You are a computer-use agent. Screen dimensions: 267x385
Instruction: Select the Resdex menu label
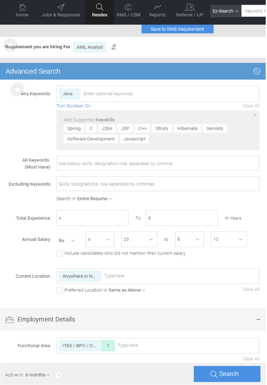pyautogui.click(x=100, y=15)
